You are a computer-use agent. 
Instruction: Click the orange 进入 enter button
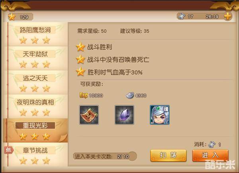pos(210,156)
